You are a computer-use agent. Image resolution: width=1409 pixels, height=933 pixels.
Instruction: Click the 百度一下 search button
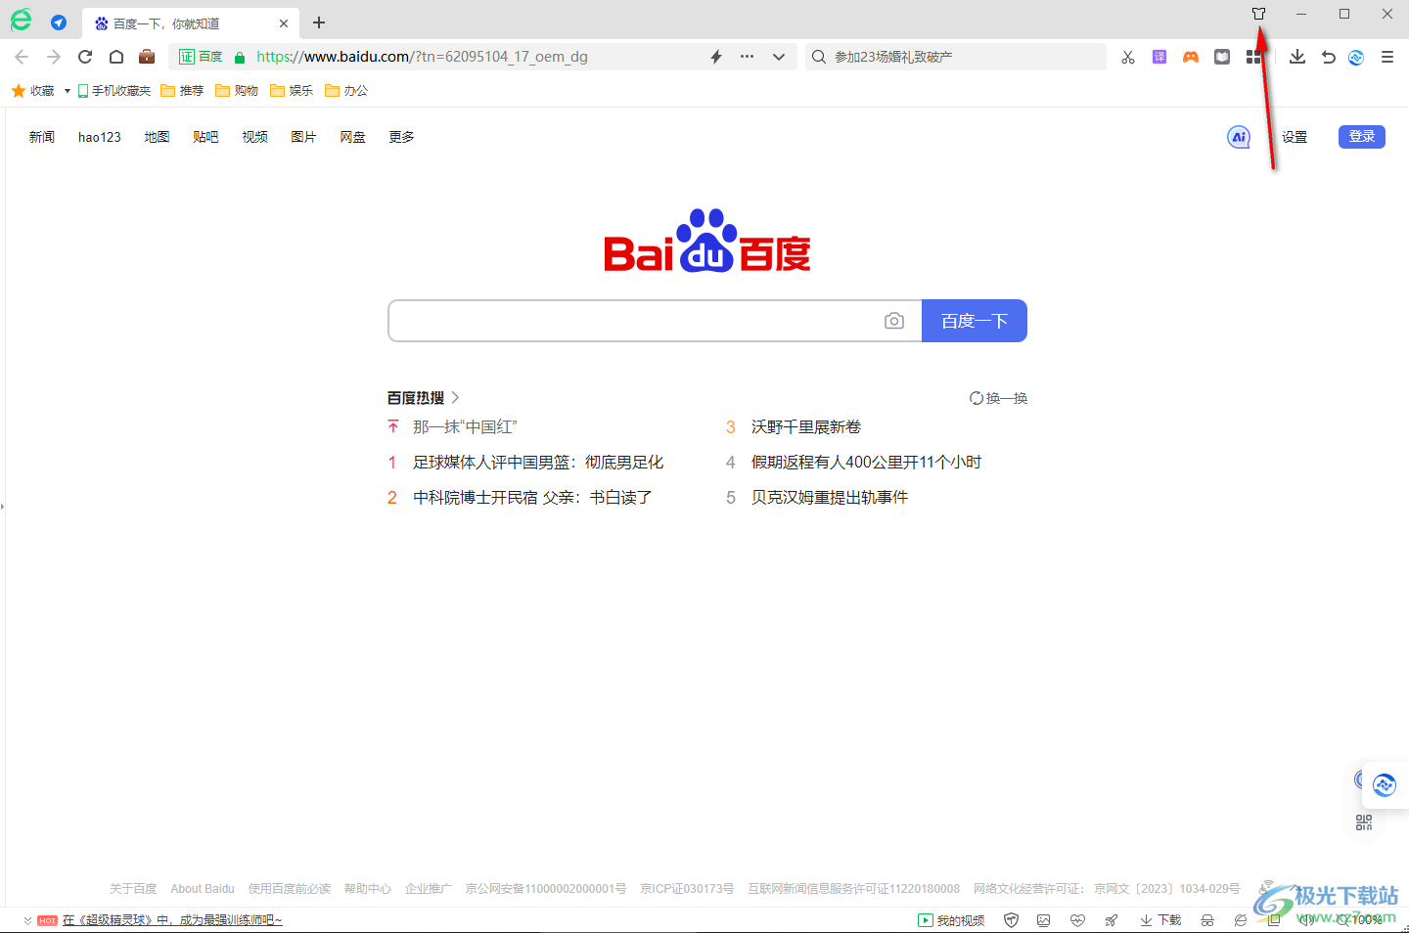tap(975, 321)
